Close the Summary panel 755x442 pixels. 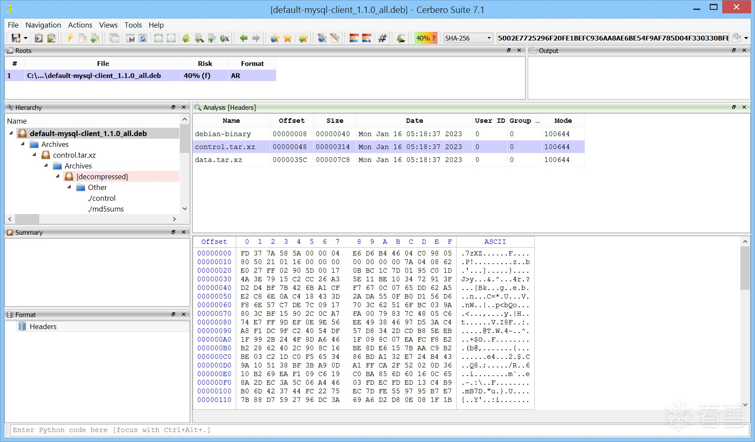[184, 232]
